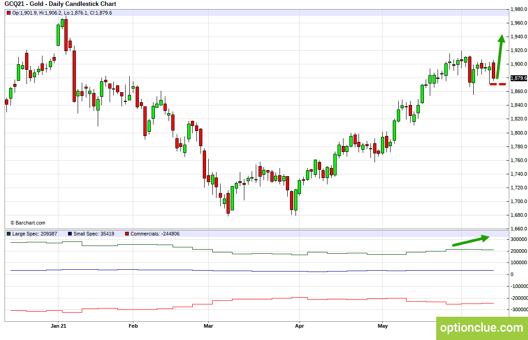Click the 200000 axis label on the COT panel

point(519,251)
